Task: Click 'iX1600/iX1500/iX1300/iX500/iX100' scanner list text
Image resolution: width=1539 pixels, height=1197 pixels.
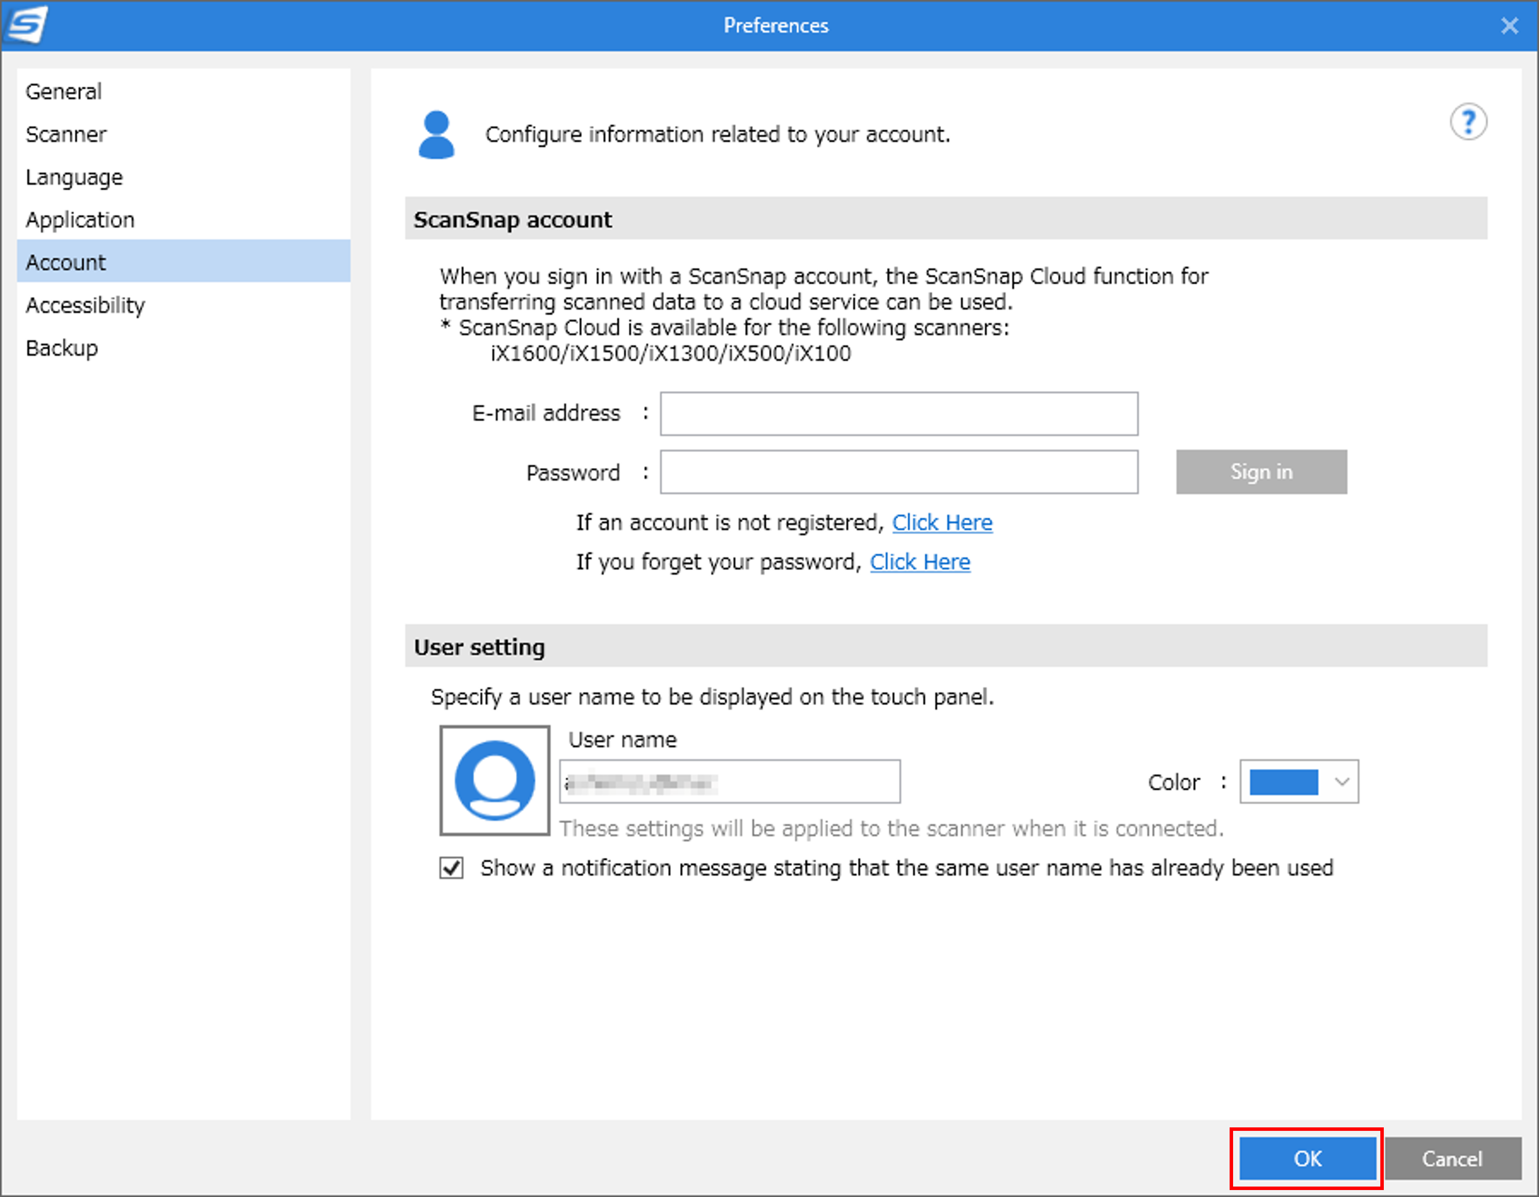Action: point(670,353)
